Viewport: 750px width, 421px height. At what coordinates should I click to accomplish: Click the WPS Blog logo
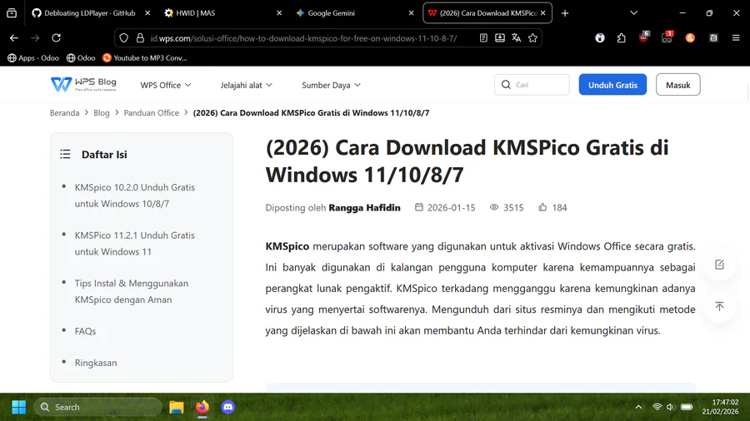(83, 85)
